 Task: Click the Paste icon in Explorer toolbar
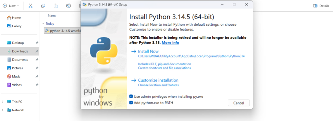[x=56, y=6]
